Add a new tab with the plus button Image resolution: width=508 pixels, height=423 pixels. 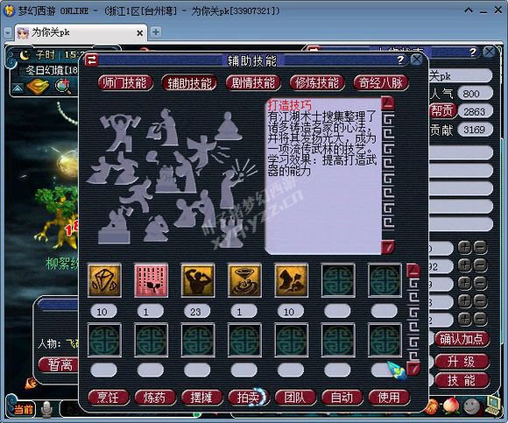[156, 32]
